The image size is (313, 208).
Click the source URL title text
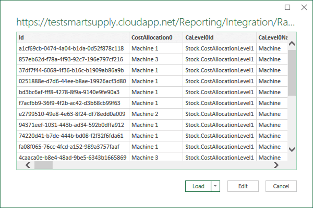pyautogui.click(x=155, y=23)
